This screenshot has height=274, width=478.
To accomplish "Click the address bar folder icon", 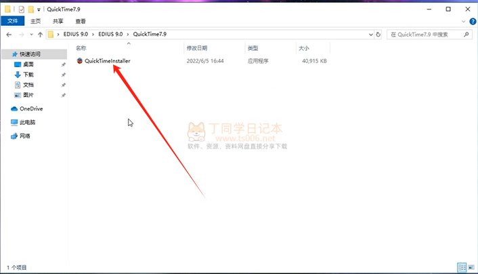I will pos(51,34).
